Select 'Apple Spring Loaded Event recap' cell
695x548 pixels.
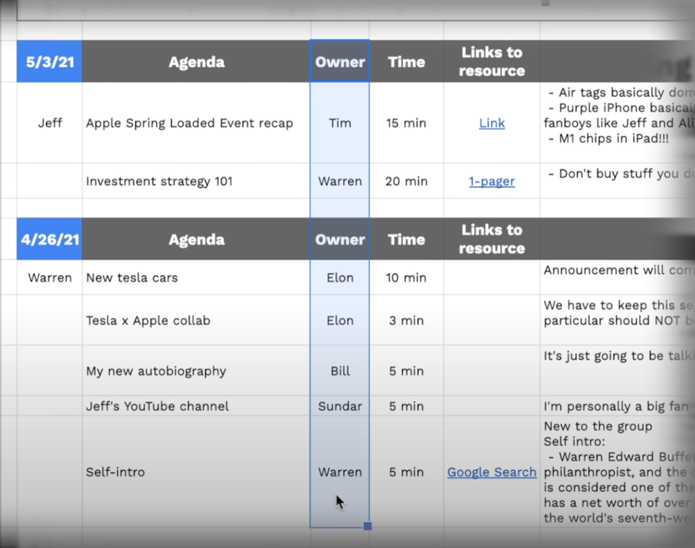pyautogui.click(x=196, y=123)
